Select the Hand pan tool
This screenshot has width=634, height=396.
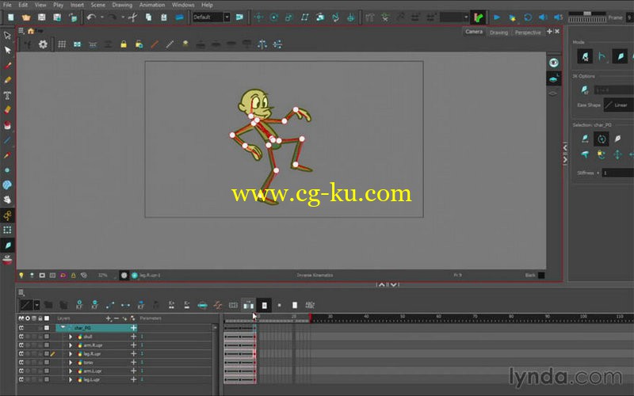(7, 200)
